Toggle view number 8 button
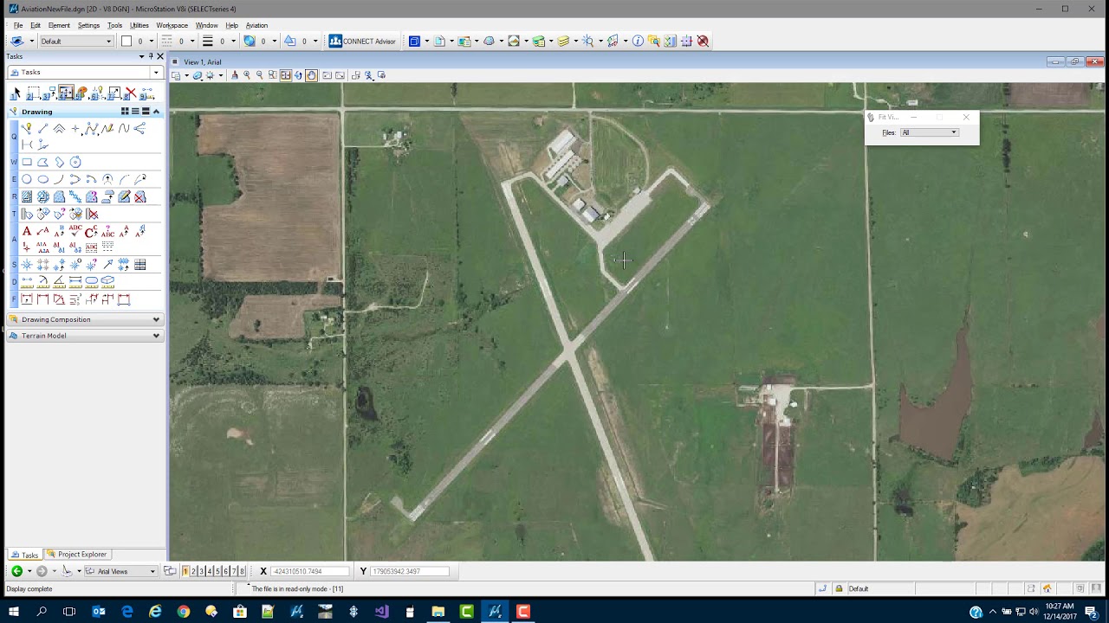 242,571
